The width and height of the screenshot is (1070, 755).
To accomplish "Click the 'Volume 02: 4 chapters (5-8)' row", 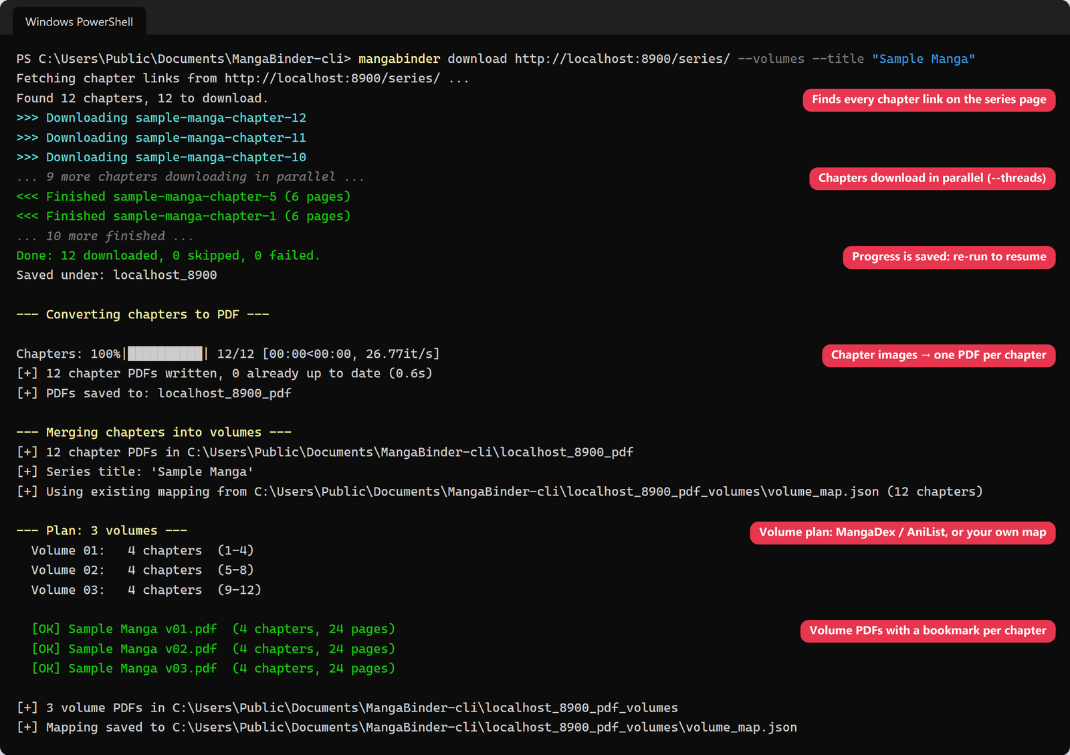I will (x=142, y=570).
